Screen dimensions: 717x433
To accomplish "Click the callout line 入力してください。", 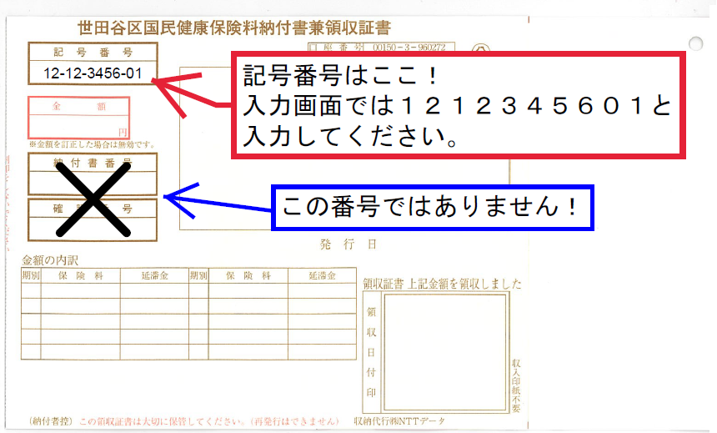I will [349, 136].
